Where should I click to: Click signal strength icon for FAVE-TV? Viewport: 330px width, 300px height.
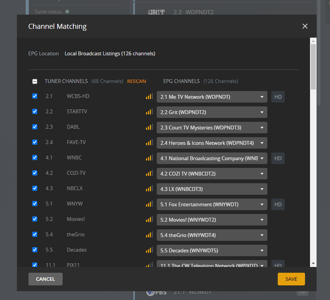[x=149, y=142]
